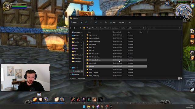The width and height of the screenshot is (195, 109).
Task: Select the Bagnon_GuildBank folder
Action: [x=117, y=38]
